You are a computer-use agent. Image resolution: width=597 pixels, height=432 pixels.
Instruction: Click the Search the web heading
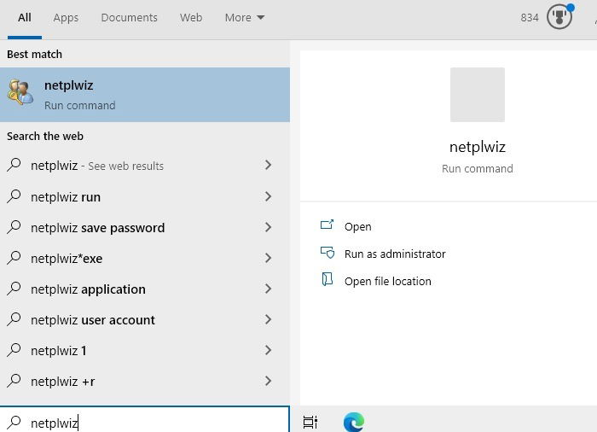point(45,136)
